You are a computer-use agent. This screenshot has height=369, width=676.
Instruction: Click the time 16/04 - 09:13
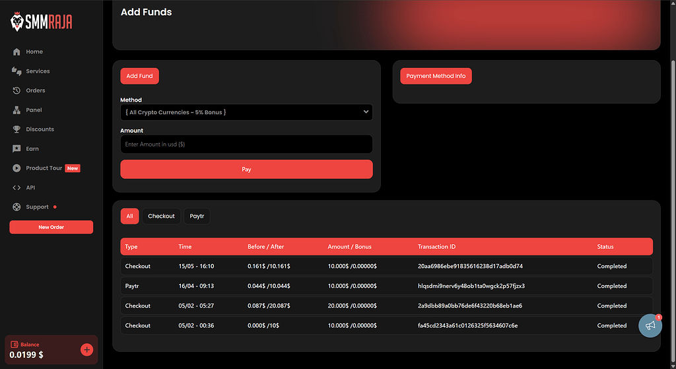click(x=196, y=286)
